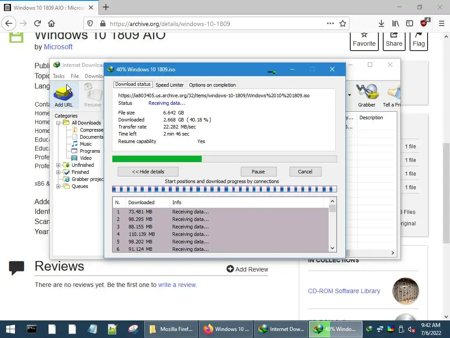Open Firefox hamburger menu

[x=442, y=24]
